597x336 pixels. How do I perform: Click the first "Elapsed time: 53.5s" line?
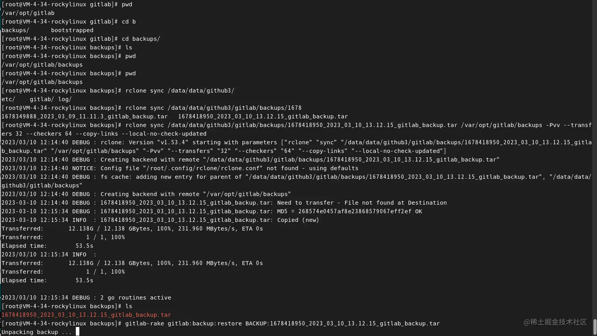tap(47, 246)
